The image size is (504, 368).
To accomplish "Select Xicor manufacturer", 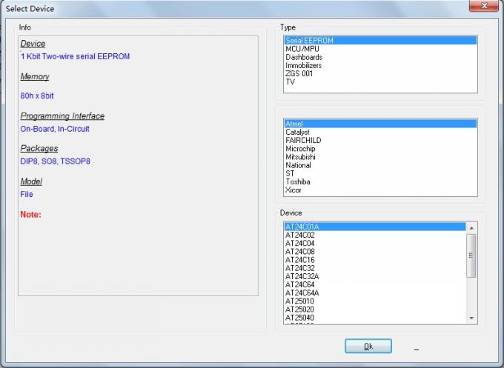I will pyautogui.click(x=380, y=190).
